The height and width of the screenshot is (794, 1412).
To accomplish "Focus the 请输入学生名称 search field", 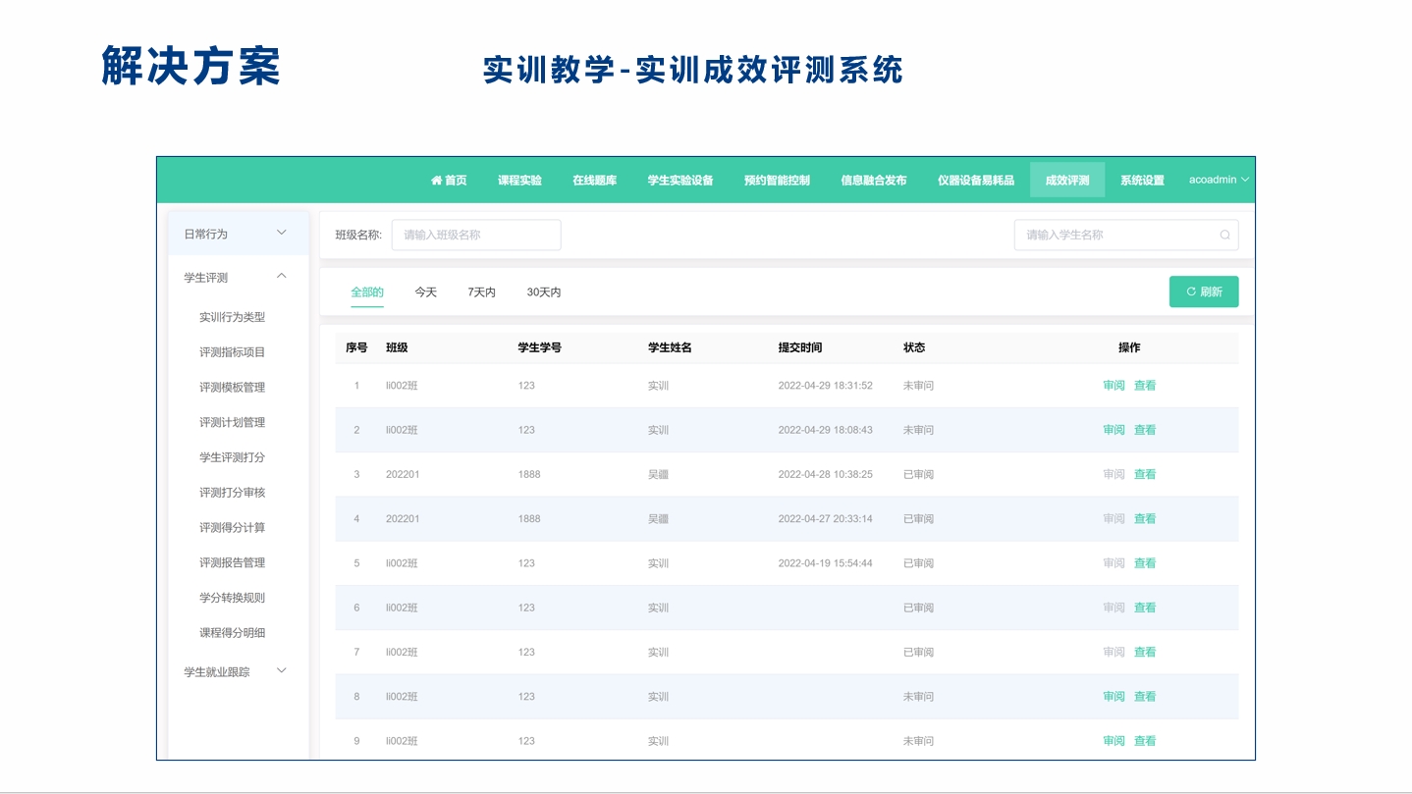I will pos(1126,236).
